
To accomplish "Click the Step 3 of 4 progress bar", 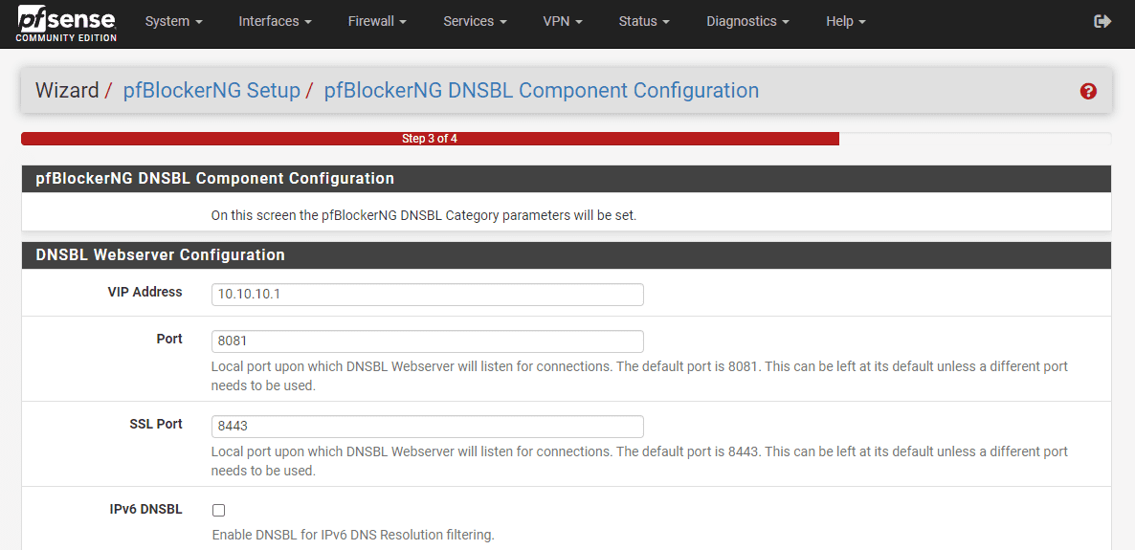I will pos(430,139).
